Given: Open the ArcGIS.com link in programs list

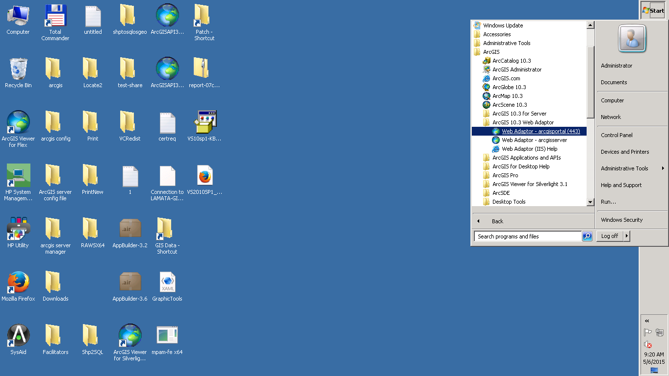Looking at the screenshot, I should click(506, 78).
